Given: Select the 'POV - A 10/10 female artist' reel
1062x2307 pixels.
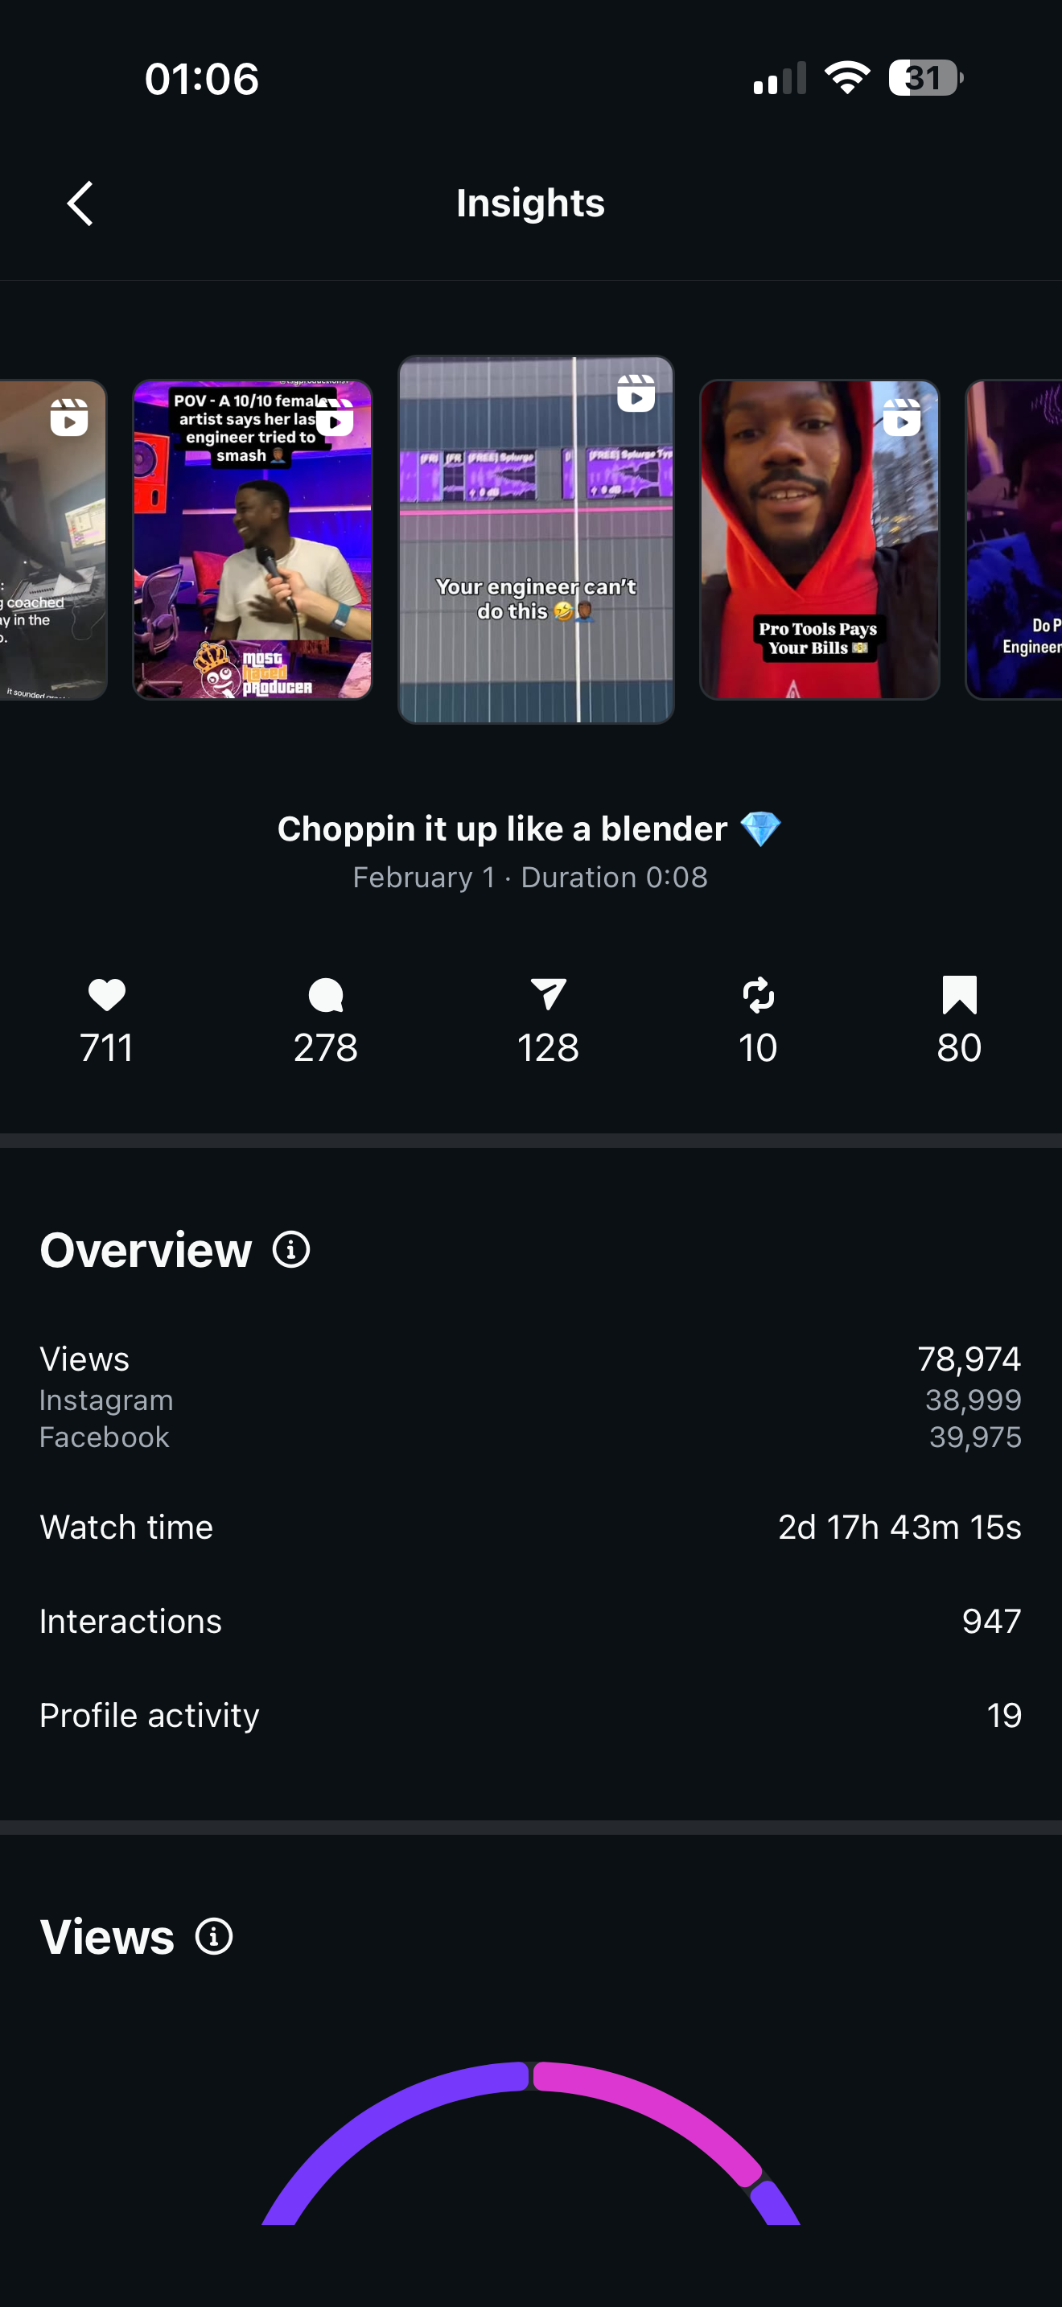Looking at the screenshot, I should (253, 539).
